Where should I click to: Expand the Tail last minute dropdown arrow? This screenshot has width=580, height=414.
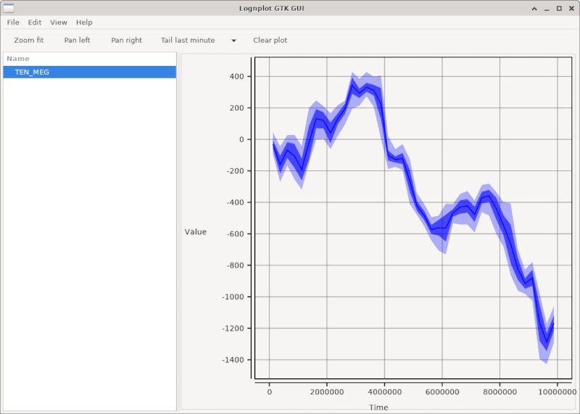(233, 41)
